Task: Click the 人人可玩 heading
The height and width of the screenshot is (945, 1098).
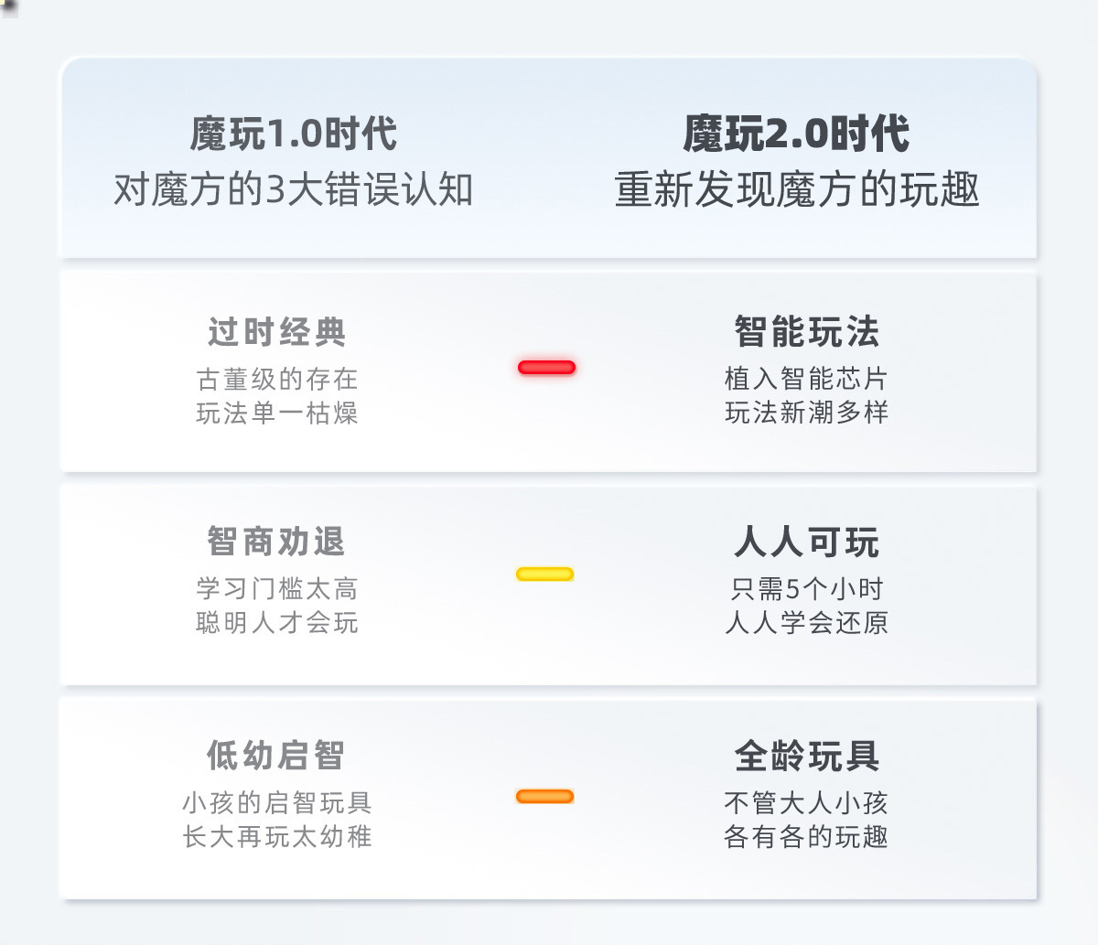Action: [x=806, y=542]
